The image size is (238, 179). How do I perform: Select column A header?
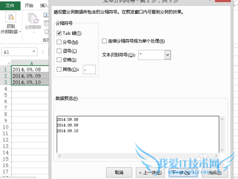[x=30, y=63]
